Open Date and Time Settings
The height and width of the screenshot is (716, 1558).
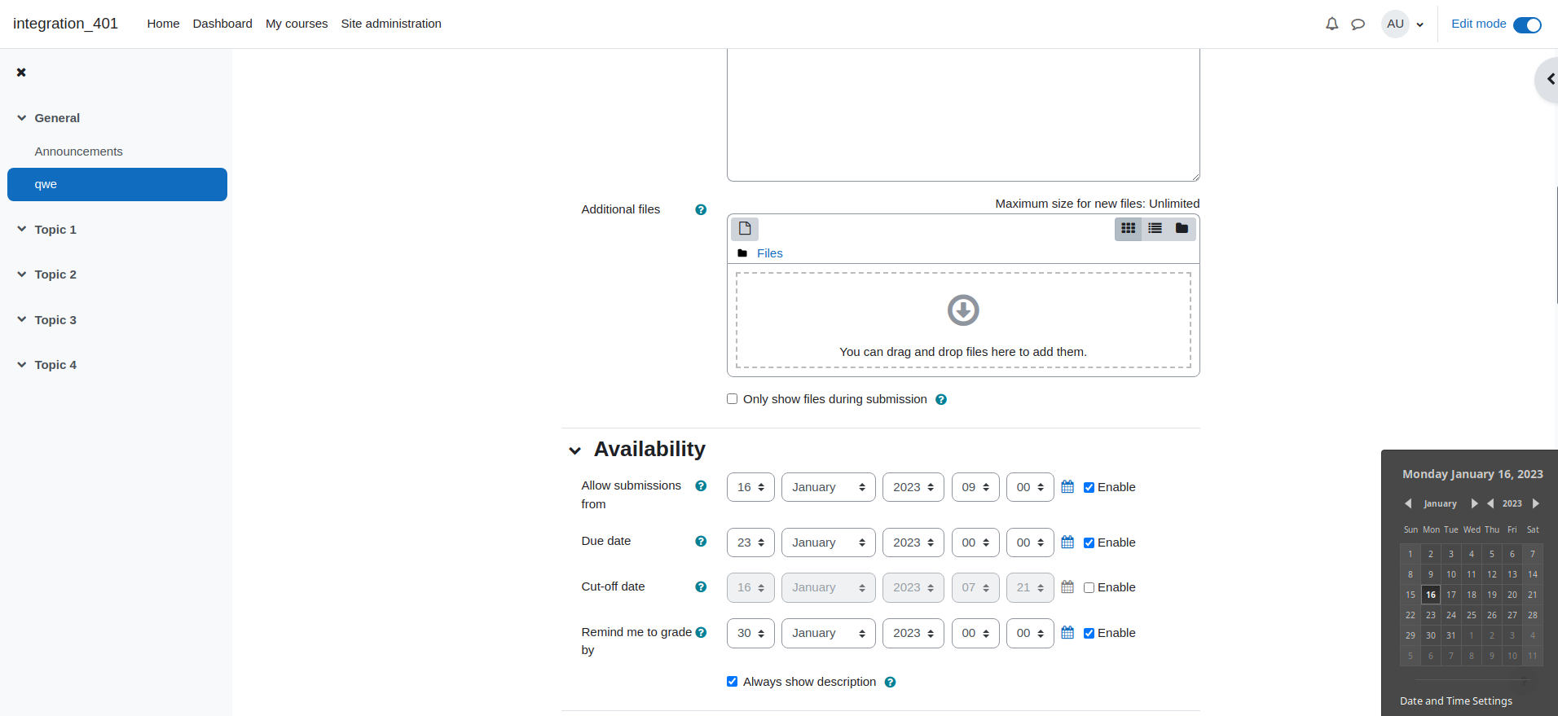tap(1456, 701)
